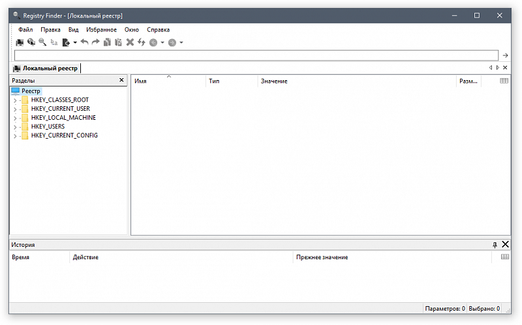Screen dimensions: 522x325
Task: Maximize the Registry Finder window
Action: pos(477,15)
